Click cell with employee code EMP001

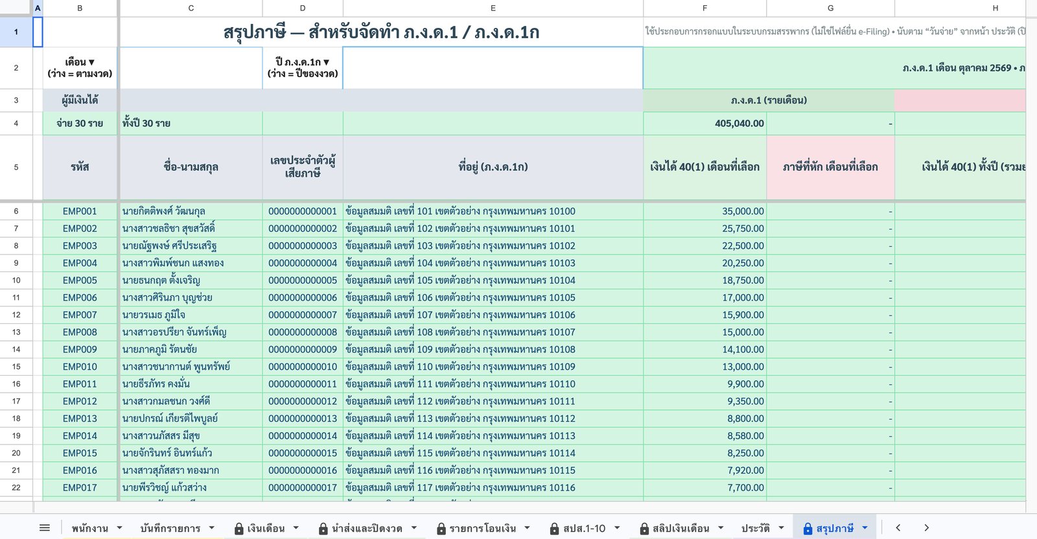click(80, 211)
